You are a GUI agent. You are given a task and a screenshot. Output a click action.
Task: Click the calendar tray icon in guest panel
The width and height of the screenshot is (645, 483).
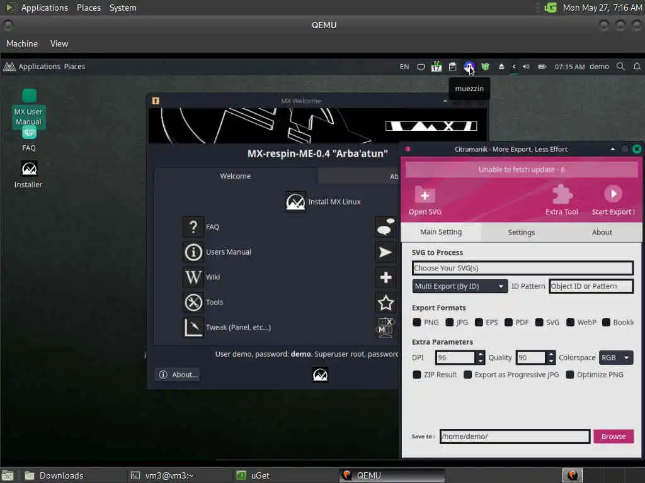tap(436, 67)
